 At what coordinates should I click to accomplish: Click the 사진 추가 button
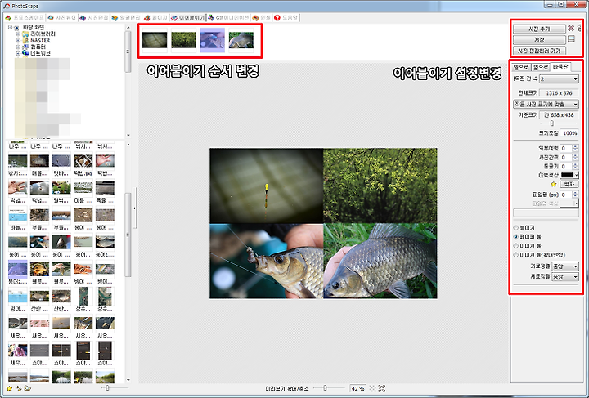coord(539,29)
